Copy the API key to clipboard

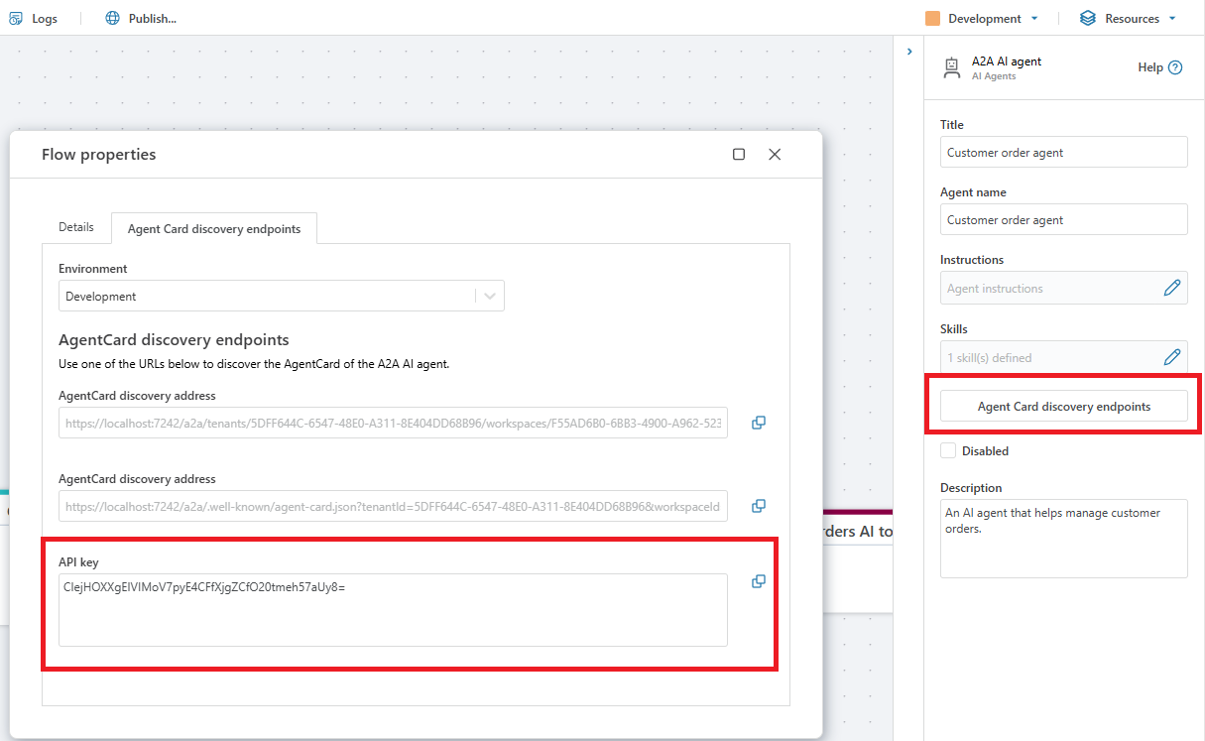pyautogui.click(x=758, y=581)
